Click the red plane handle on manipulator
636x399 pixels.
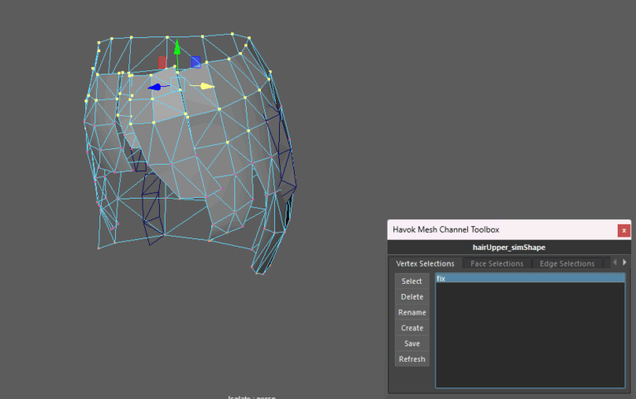(x=162, y=62)
